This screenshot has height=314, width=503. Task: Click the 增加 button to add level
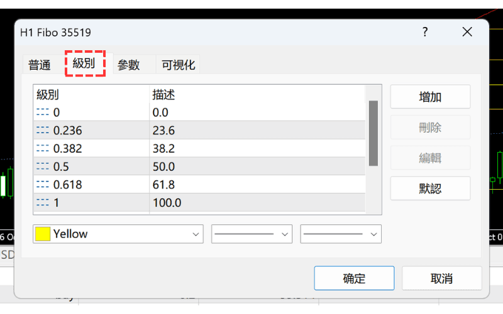[x=430, y=97]
